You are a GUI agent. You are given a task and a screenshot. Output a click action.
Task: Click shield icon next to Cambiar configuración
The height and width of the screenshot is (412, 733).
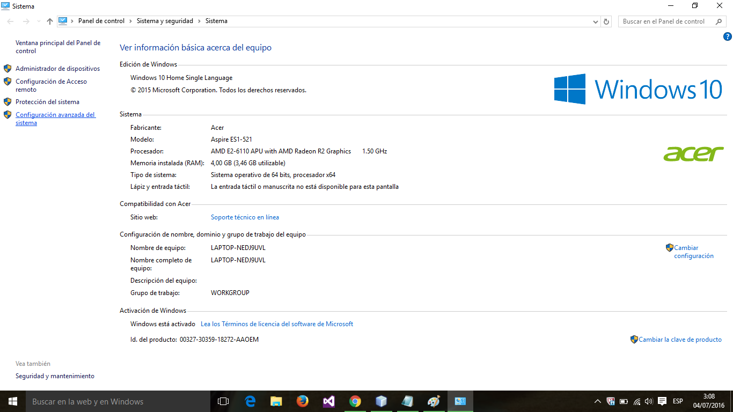(669, 248)
